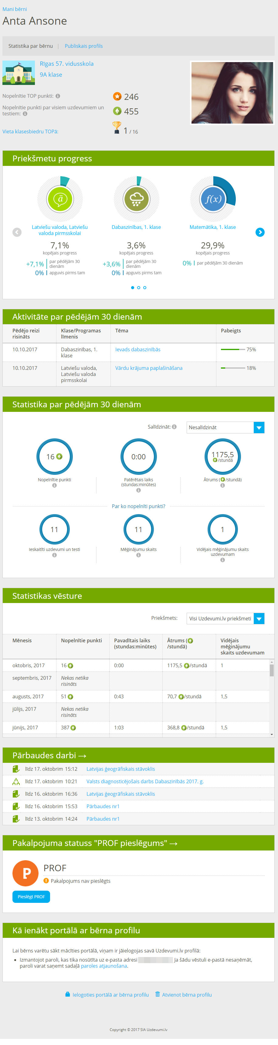Click Ielogoties portālā ar bērna profilu
Viewport: 278px width, 1045px height.
click(x=107, y=995)
